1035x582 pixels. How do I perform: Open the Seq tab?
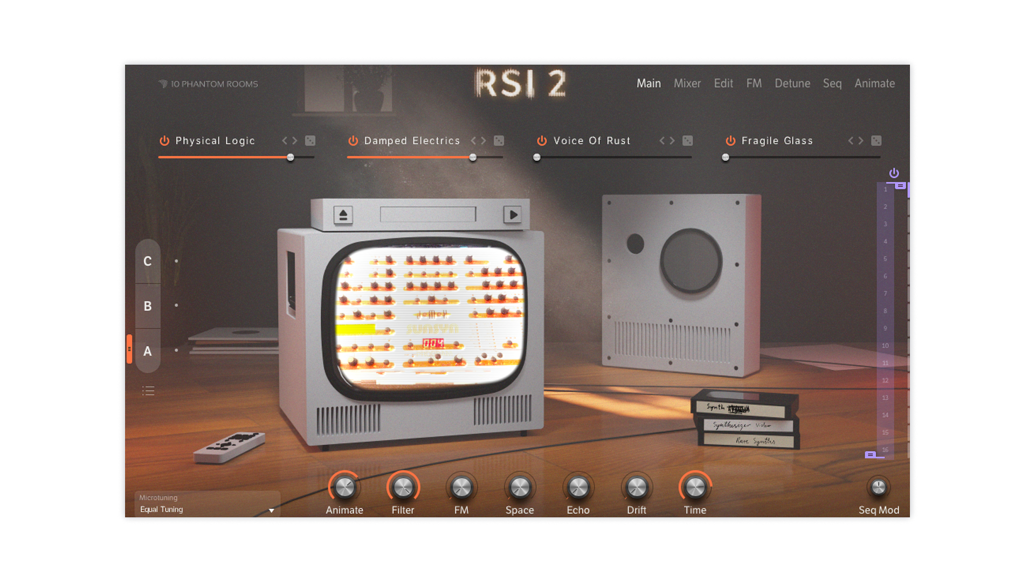click(x=832, y=84)
